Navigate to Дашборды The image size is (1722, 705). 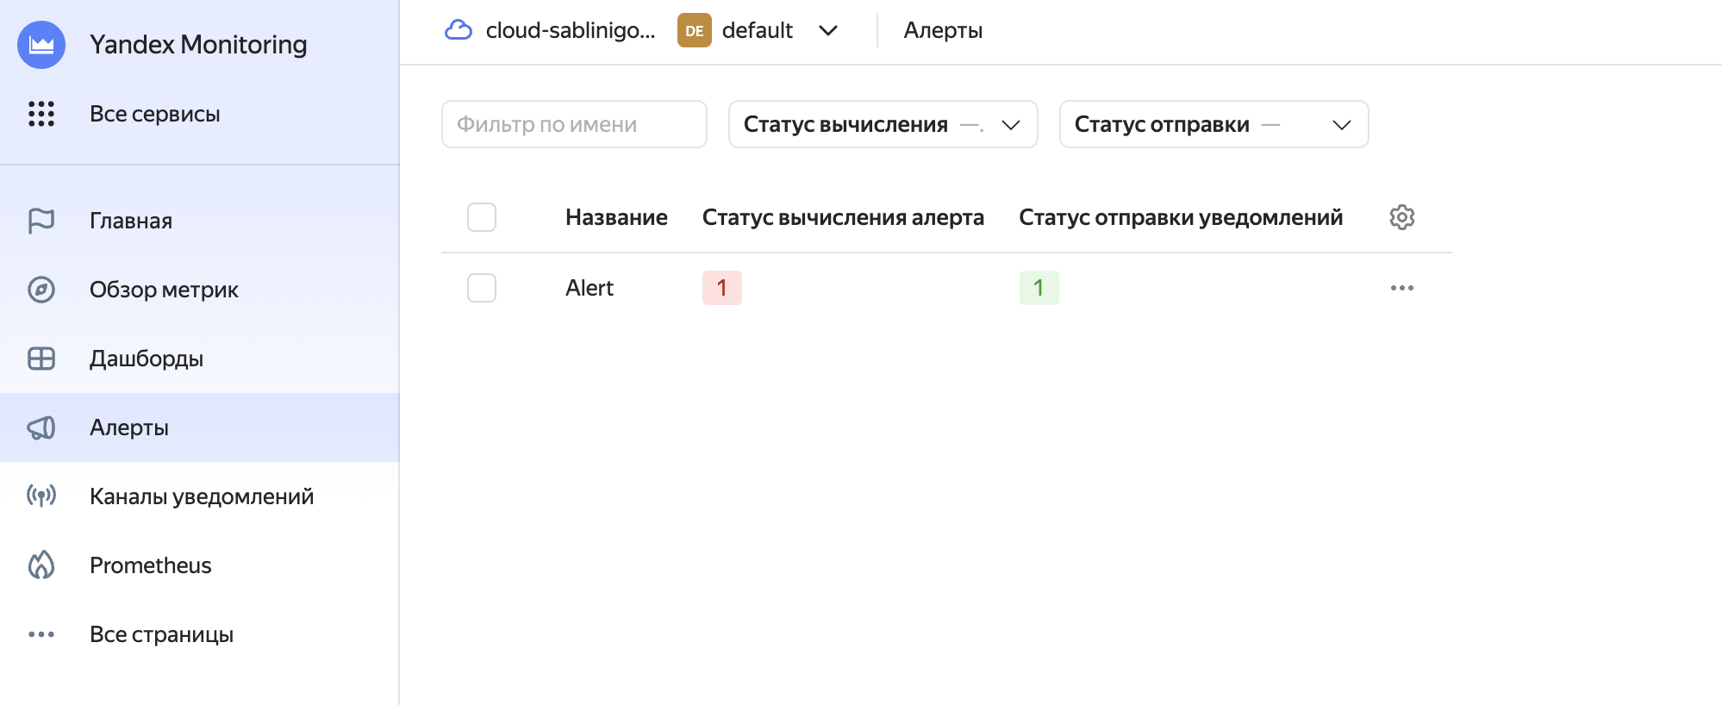click(x=200, y=359)
